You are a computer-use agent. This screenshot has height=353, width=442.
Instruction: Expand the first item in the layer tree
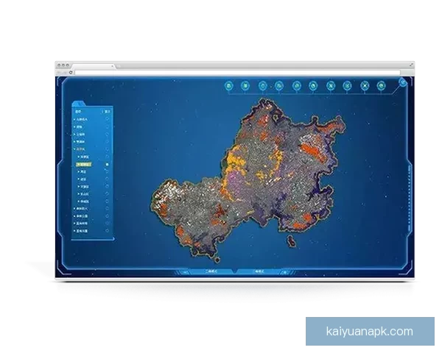coord(74,118)
